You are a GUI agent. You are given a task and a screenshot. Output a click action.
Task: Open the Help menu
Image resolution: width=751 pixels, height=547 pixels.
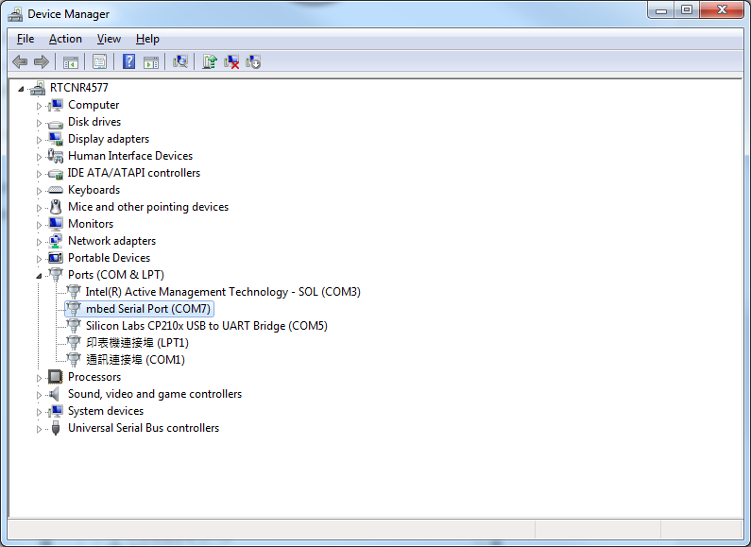coord(147,39)
